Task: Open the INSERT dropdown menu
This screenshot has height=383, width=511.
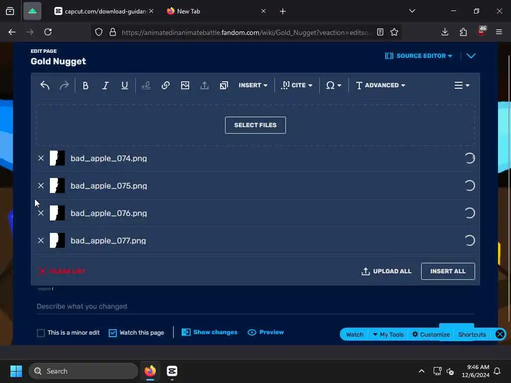Action: coord(253,85)
